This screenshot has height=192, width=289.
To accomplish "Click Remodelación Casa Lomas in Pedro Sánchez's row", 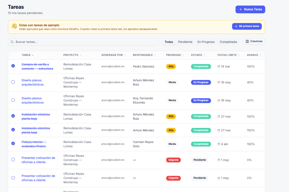I will [x=77, y=66].
